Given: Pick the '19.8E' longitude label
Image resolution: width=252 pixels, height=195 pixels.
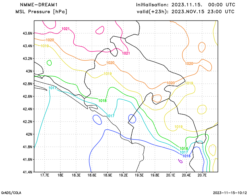Looking at the screenshot, I should (x=155, y=175).
